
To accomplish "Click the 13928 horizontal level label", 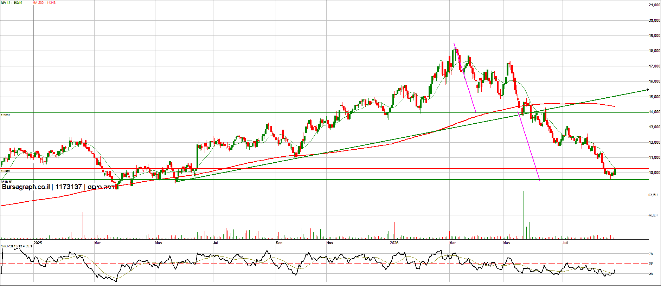I will [5, 115].
